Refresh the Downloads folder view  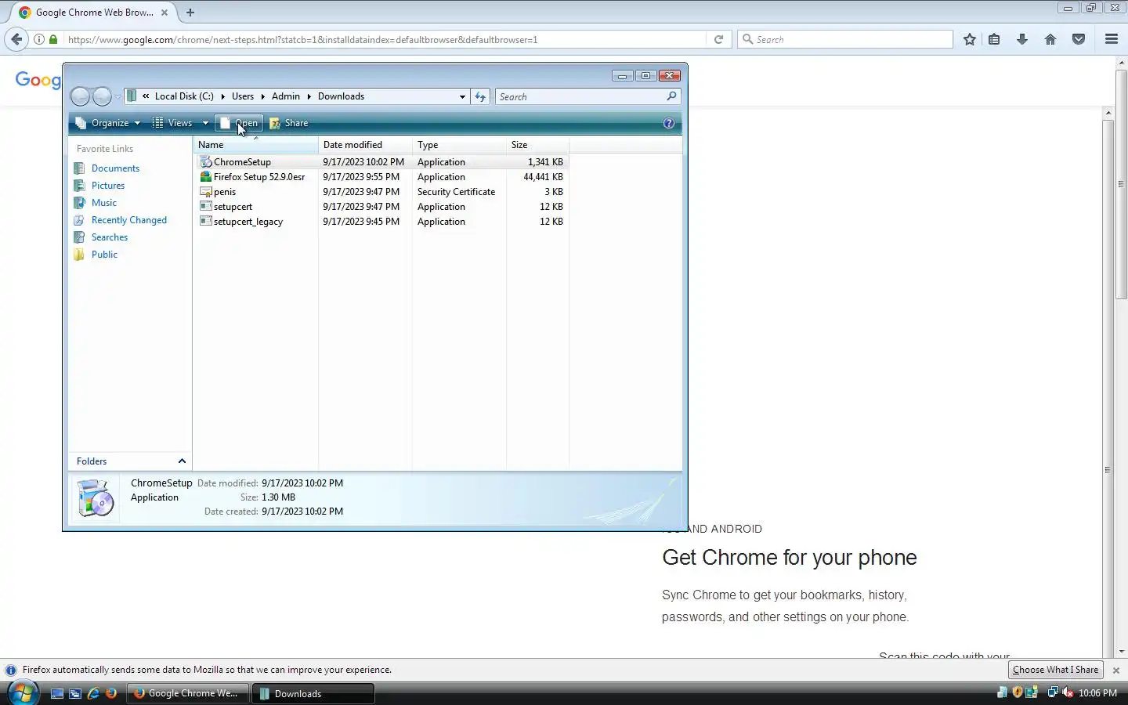click(x=480, y=96)
